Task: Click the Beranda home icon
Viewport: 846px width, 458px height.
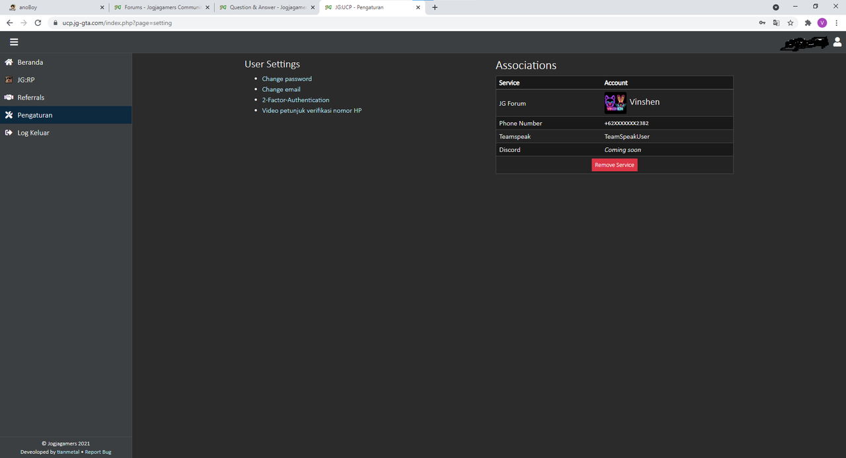Action: point(9,62)
